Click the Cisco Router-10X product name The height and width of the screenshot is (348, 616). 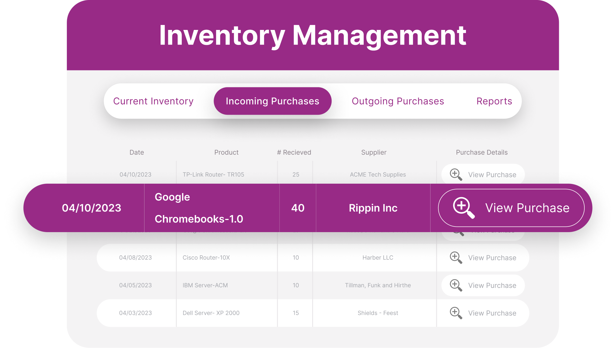(206, 258)
